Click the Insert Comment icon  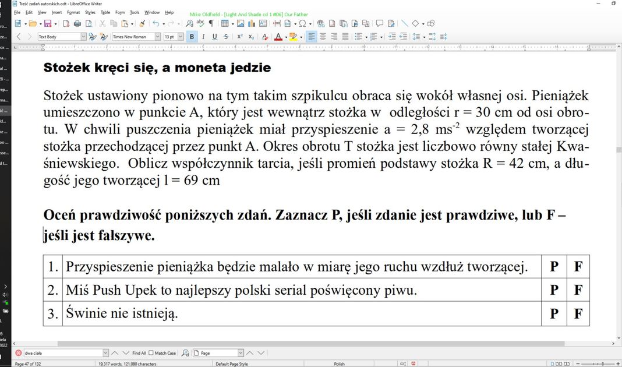(x=379, y=24)
